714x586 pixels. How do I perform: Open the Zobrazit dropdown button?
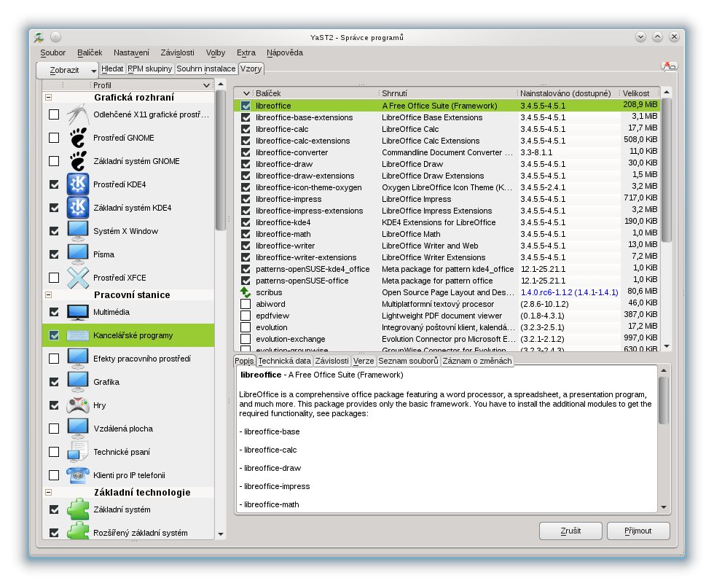coord(67,70)
